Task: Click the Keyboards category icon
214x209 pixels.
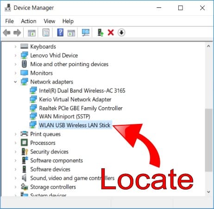Action: coord(24,46)
